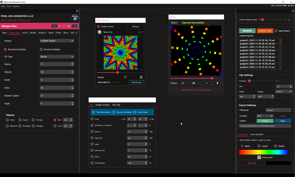Open the custom resolution dropdown
This screenshot has width=295, height=177.
pos(284,92)
